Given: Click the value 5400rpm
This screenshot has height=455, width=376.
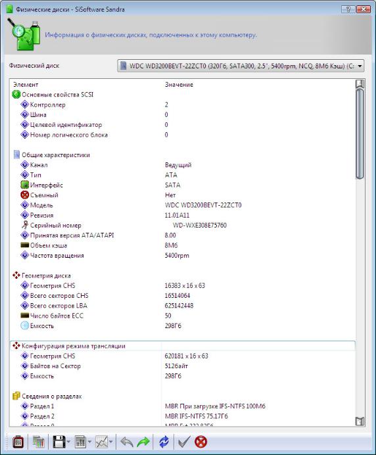Looking at the screenshot, I should (177, 255).
